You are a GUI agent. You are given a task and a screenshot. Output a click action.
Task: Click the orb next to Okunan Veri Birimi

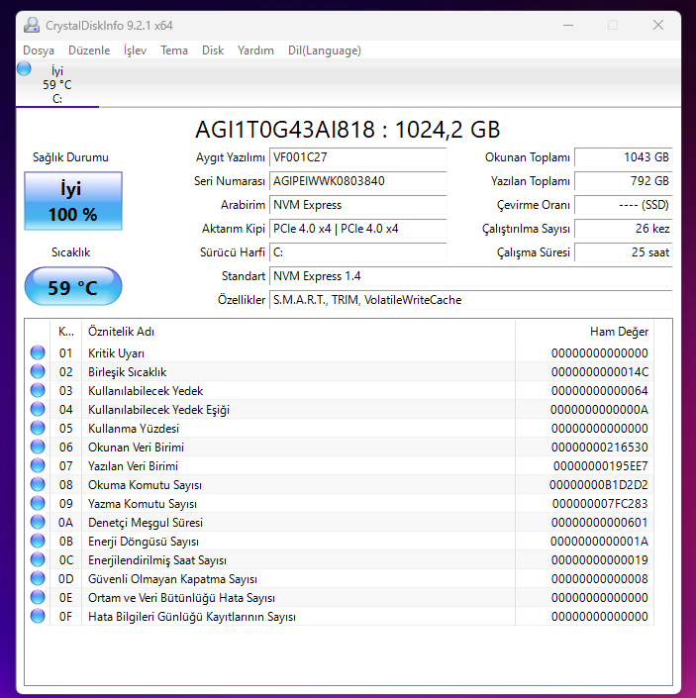38,447
